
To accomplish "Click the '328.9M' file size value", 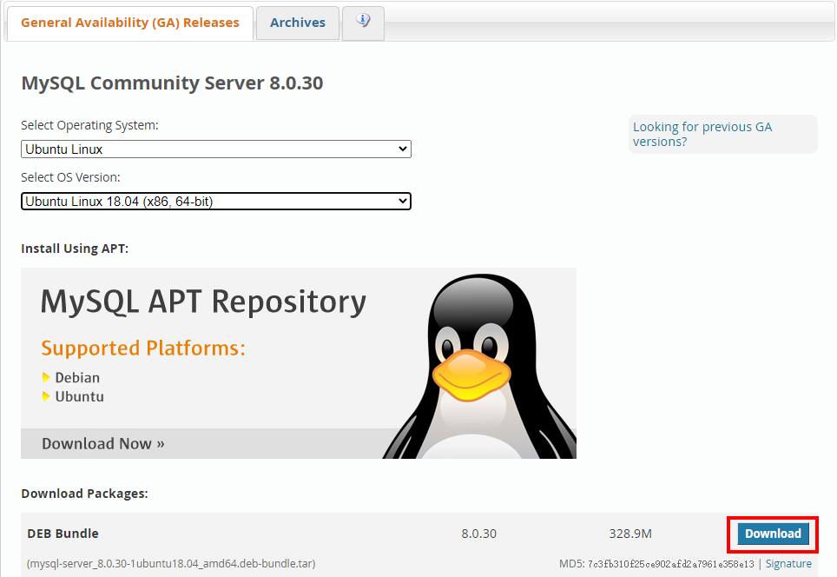I will point(630,534).
